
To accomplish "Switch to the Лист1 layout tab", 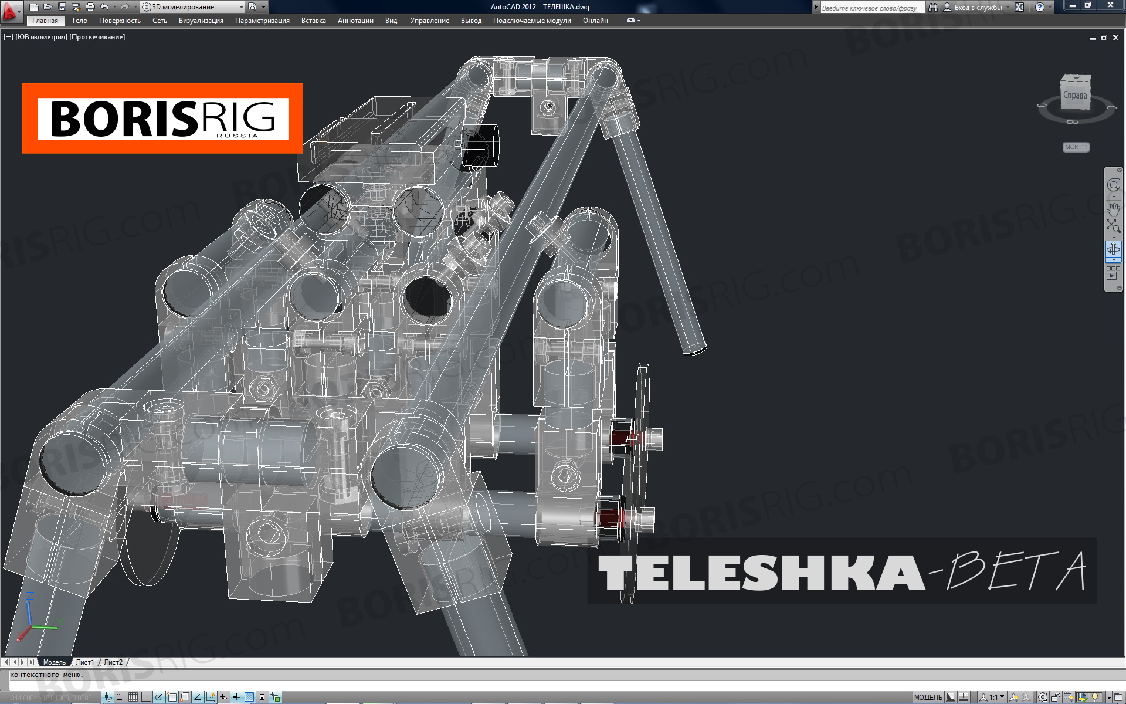I will coord(85,662).
